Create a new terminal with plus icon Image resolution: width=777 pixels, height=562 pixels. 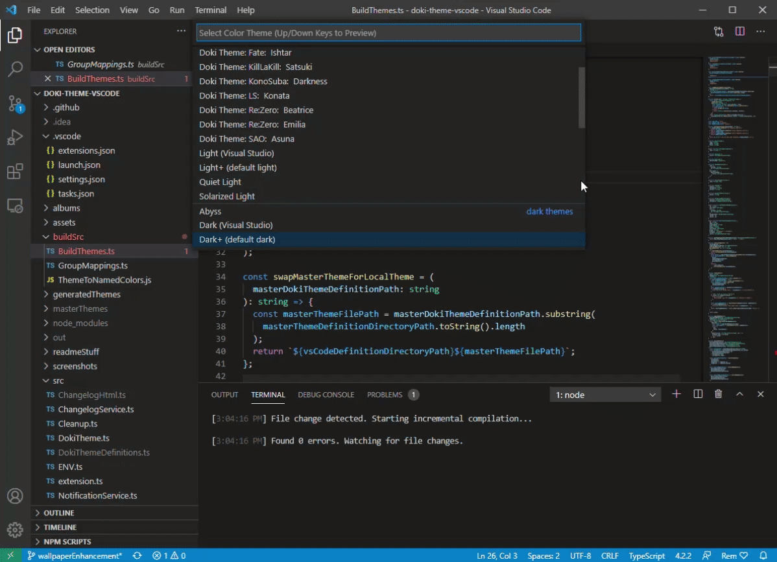676,394
